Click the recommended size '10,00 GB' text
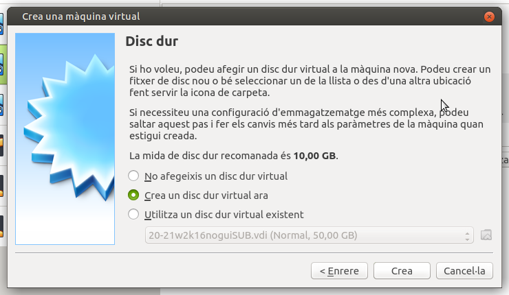 tap(315, 156)
